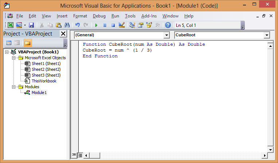The width and height of the screenshot is (278, 163).
Task: Click the Undo arrow icon
Action: tap(77, 25)
